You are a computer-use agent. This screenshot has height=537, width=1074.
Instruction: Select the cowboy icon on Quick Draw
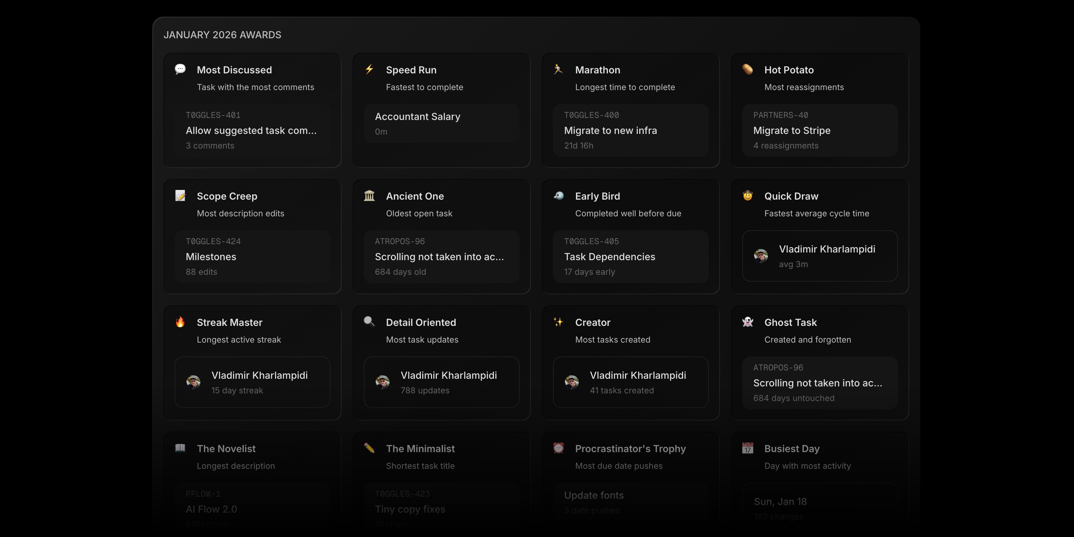747,195
